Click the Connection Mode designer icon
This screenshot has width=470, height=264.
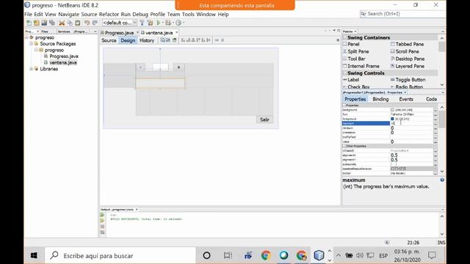[168, 40]
